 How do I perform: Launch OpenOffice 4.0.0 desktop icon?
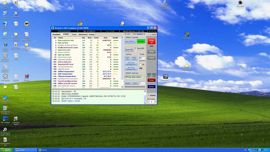[x=5, y=98]
